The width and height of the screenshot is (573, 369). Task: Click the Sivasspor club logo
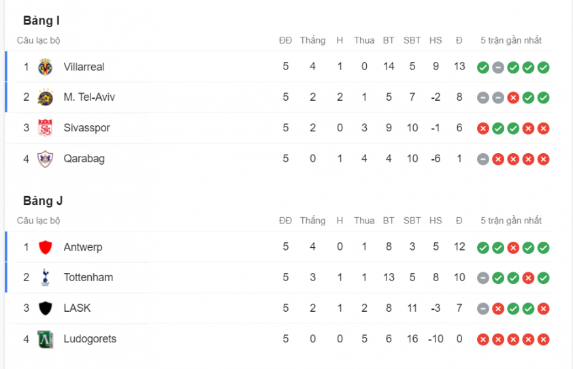46,128
